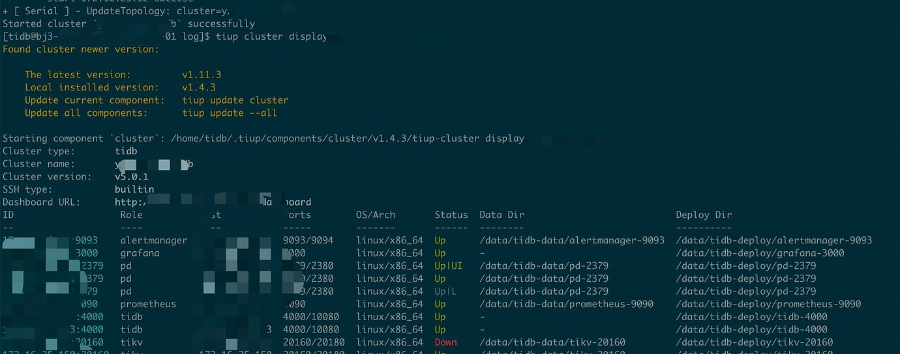Click the 'Role' column header
Viewport: 900px width, 354px height.
131,215
